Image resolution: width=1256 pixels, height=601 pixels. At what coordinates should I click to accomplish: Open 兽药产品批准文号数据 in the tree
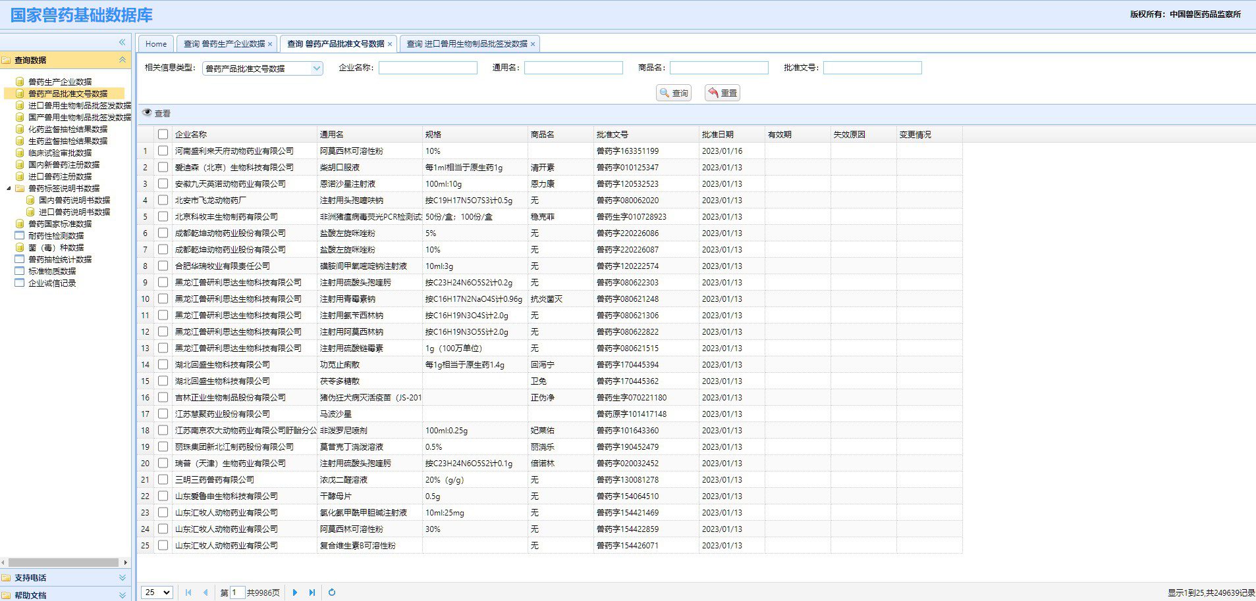68,93
